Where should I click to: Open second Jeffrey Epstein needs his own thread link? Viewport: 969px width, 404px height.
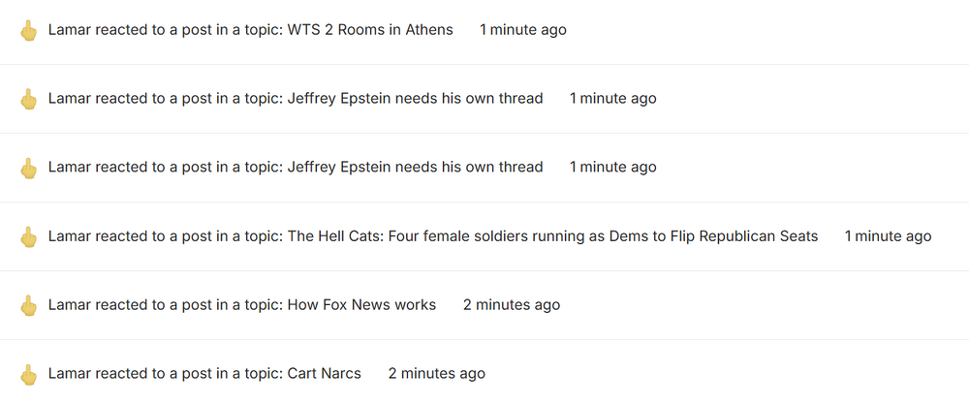tap(415, 168)
